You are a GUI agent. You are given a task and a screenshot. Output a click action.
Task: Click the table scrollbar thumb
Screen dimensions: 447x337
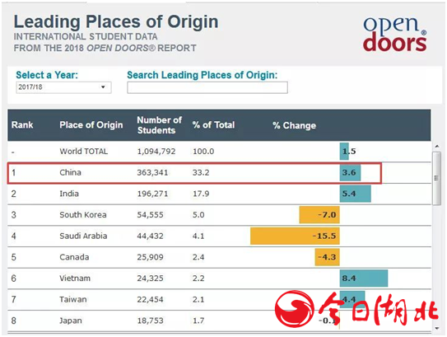(436, 178)
